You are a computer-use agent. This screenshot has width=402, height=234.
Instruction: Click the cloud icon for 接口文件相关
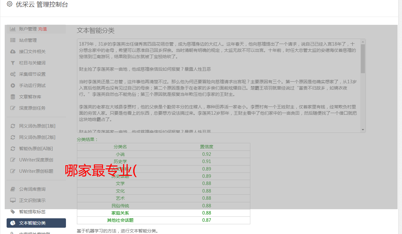coord(13,52)
